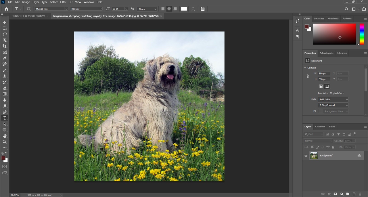The height and width of the screenshot is (197, 368).
Task: Select the Brush tool
Action: click(x=5, y=70)
